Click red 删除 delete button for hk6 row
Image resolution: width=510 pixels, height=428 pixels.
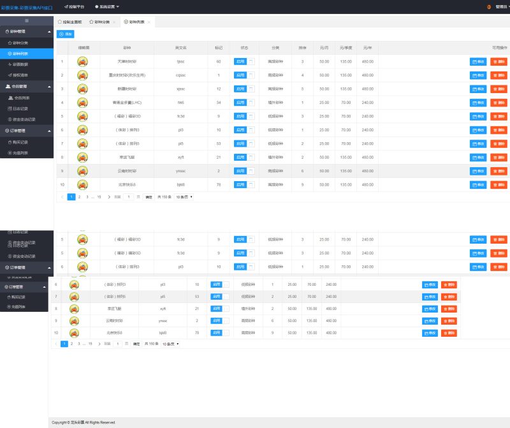pyautogui.click(x=499, y=103)
